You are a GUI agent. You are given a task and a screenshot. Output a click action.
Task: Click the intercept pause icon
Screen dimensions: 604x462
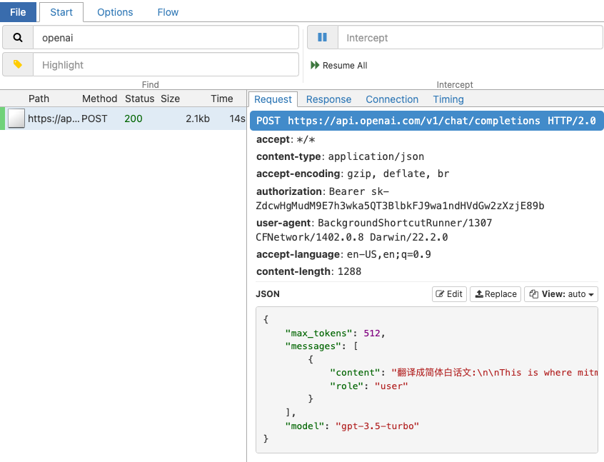(x=322, y=37)
